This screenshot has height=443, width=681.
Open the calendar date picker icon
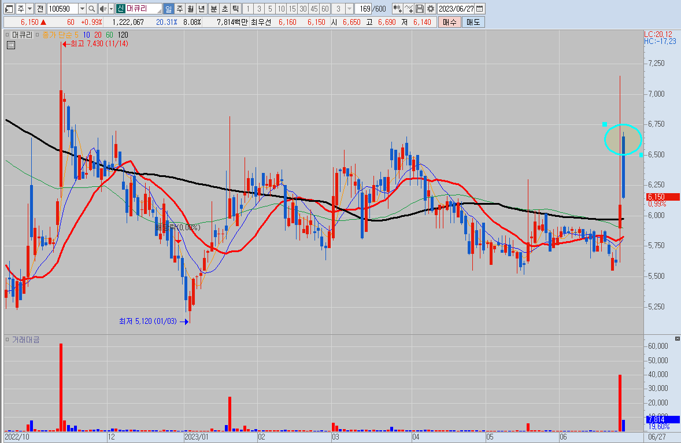(x=480, y=9)
